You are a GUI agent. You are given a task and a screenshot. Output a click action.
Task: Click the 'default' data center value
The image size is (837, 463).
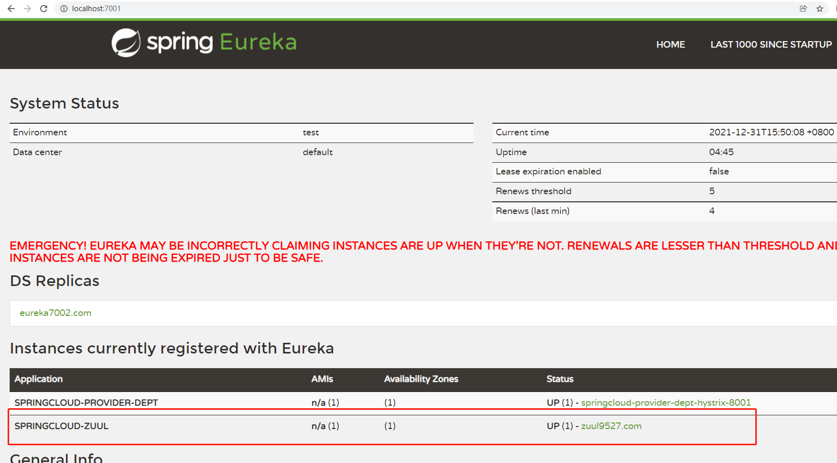(318, 152)
